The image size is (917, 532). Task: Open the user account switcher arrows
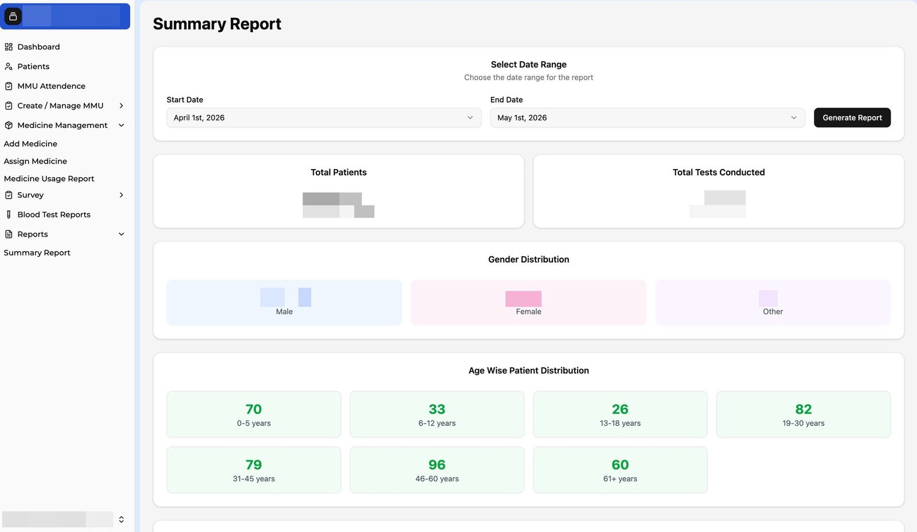coord(122,519)
